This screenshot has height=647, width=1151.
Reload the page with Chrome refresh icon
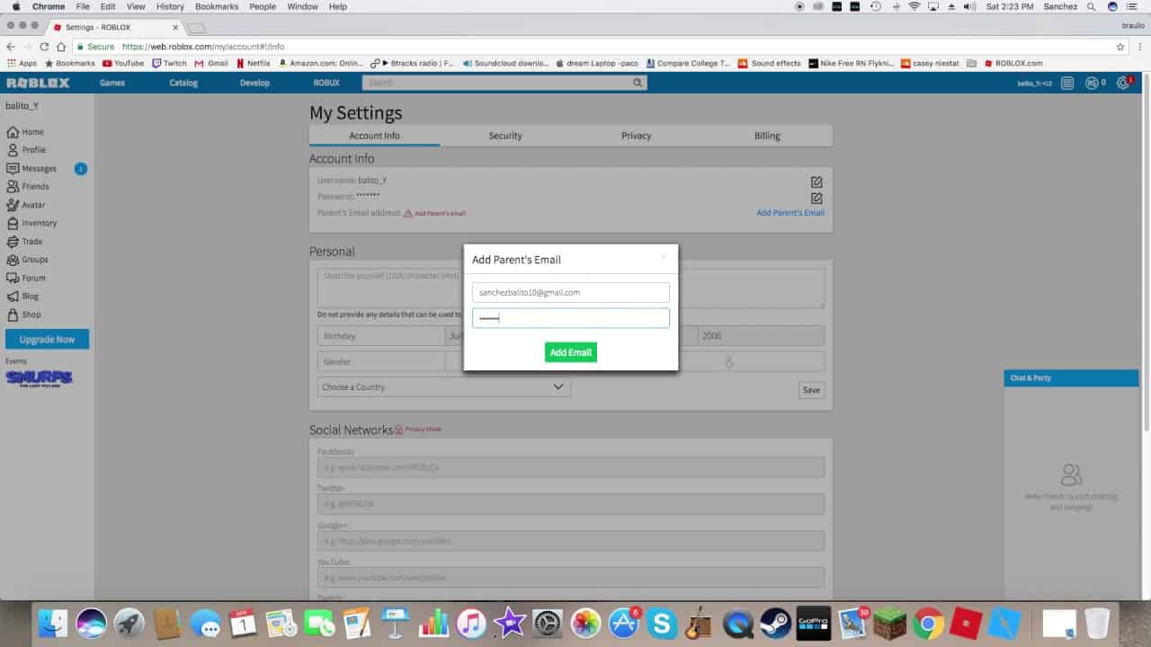point(44,47)
